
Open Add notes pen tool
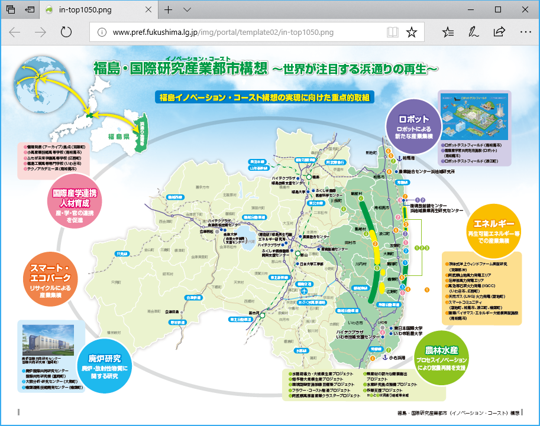[474, 32]
